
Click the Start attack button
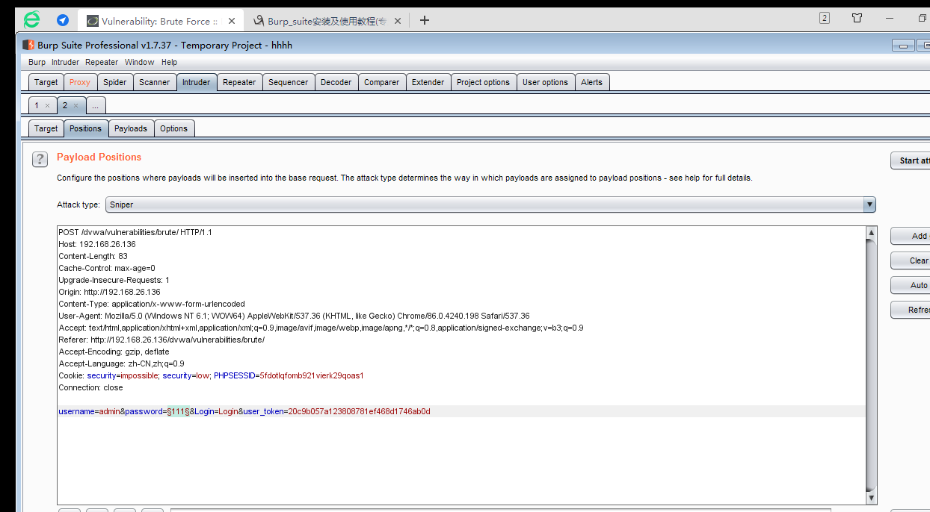(911, 160)
